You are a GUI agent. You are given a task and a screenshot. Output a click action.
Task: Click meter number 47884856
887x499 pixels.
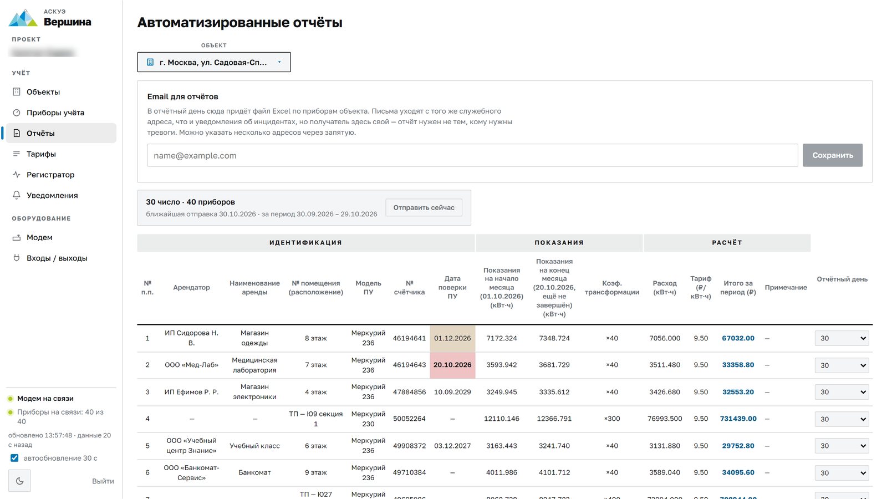[409, 392]
